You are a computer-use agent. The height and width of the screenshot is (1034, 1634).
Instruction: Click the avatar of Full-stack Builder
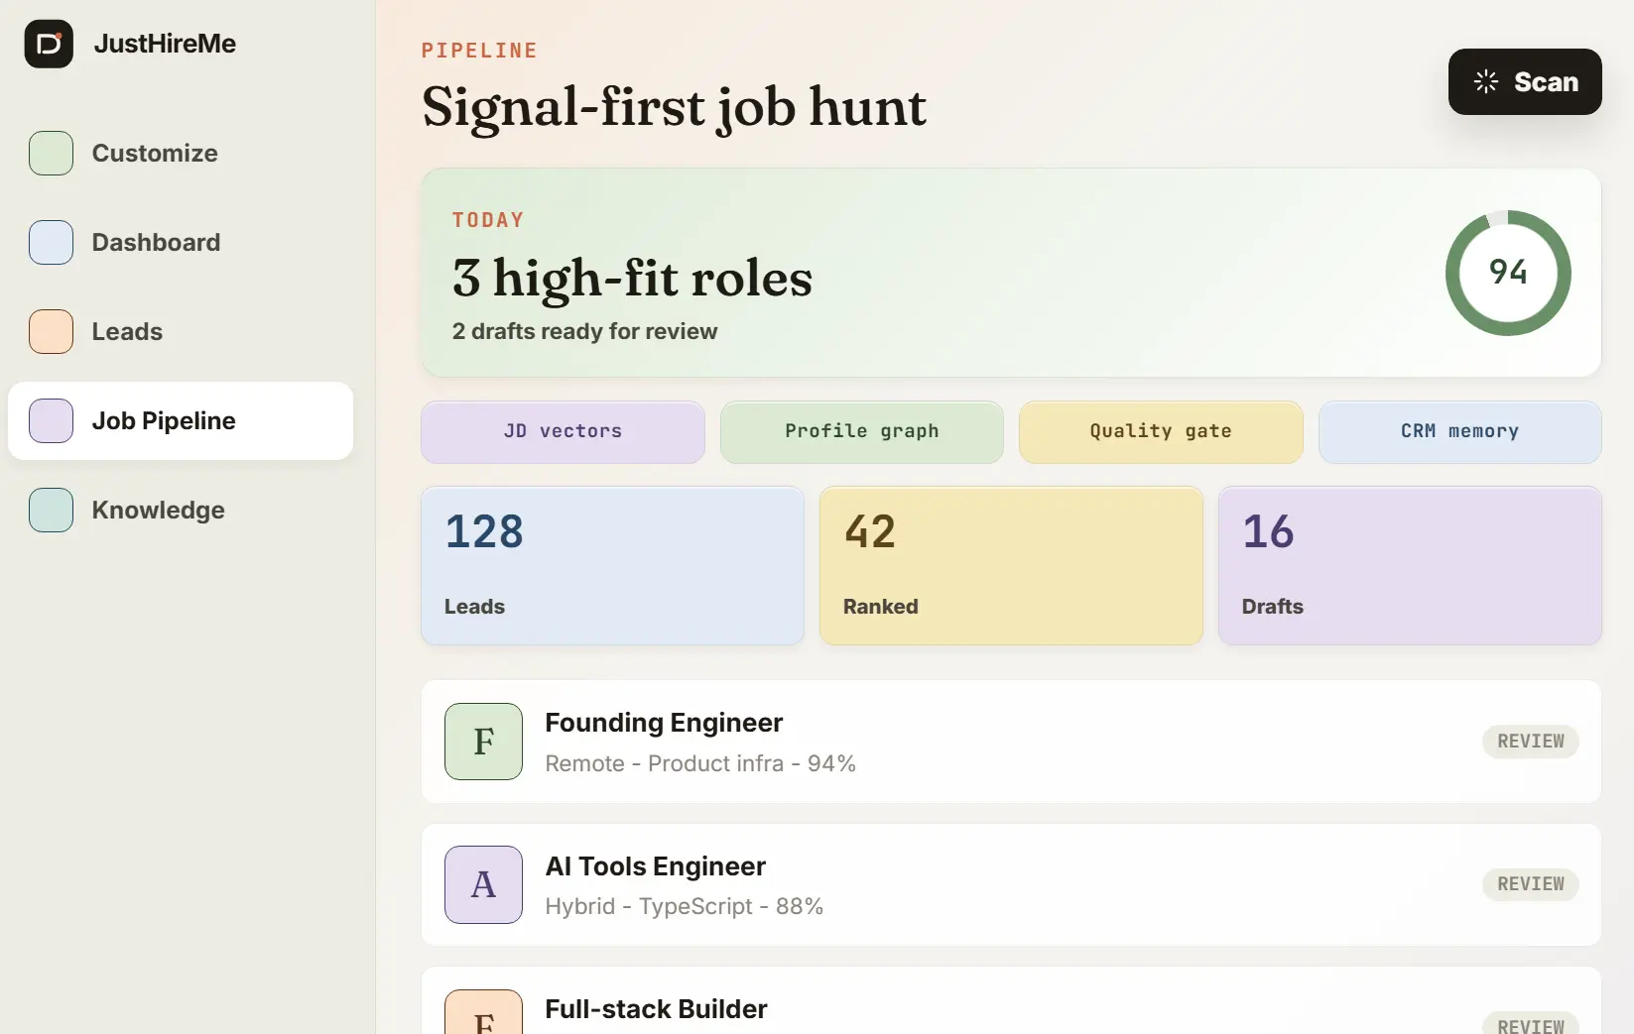coord(483,1012)
